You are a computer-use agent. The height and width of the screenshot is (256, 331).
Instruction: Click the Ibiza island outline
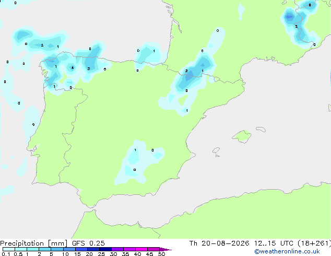[x=216, y=150]
